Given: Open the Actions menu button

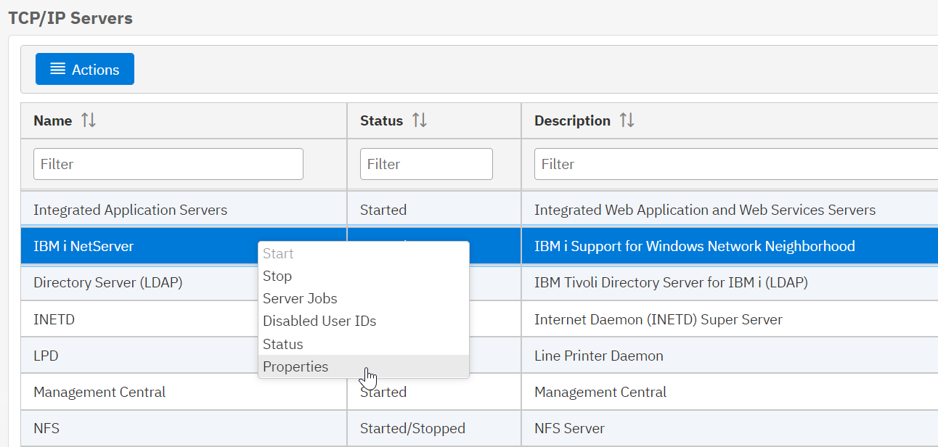Looking at the screenshot, I should (85, 69).
